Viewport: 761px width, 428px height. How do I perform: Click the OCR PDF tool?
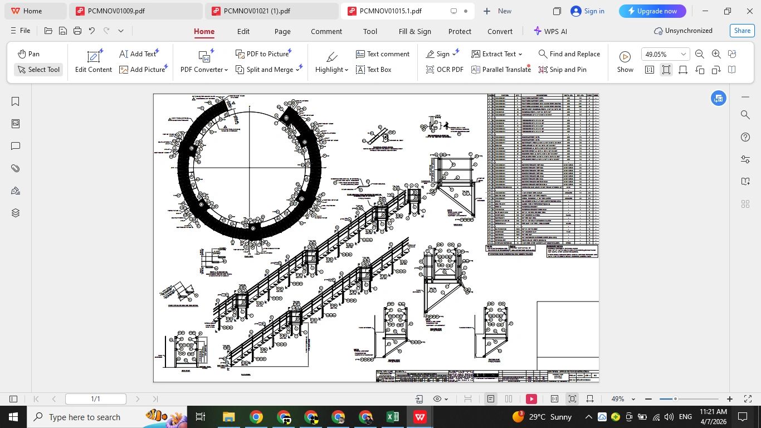coord(445,70)
